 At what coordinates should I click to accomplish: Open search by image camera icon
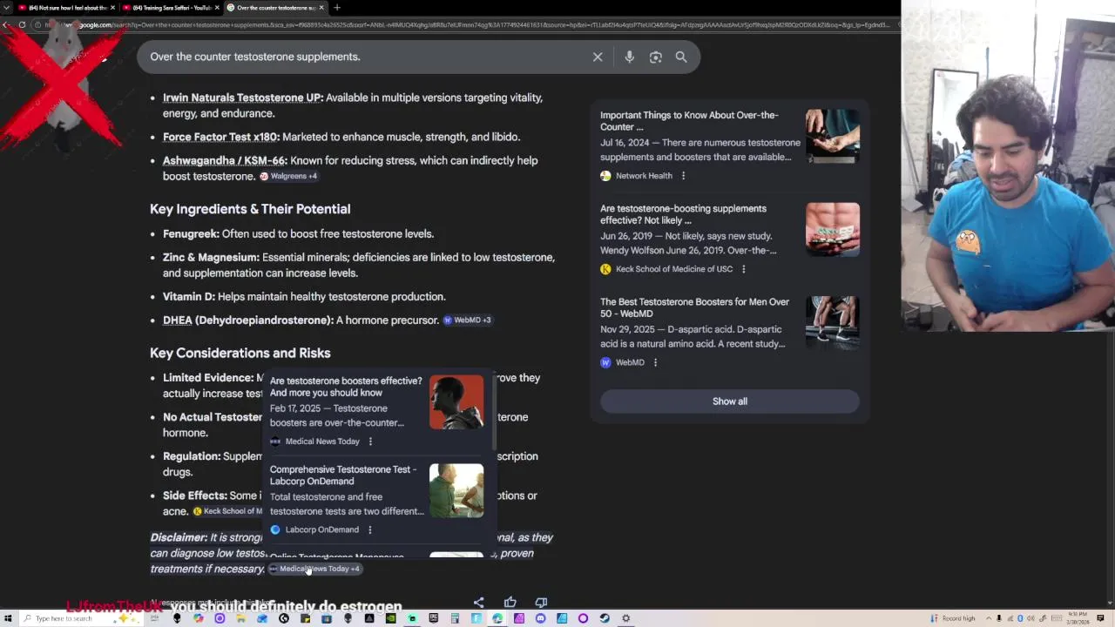655,57
